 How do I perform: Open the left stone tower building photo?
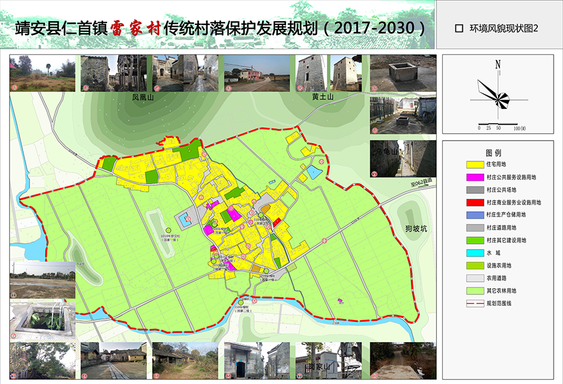[x=311, y=73]
